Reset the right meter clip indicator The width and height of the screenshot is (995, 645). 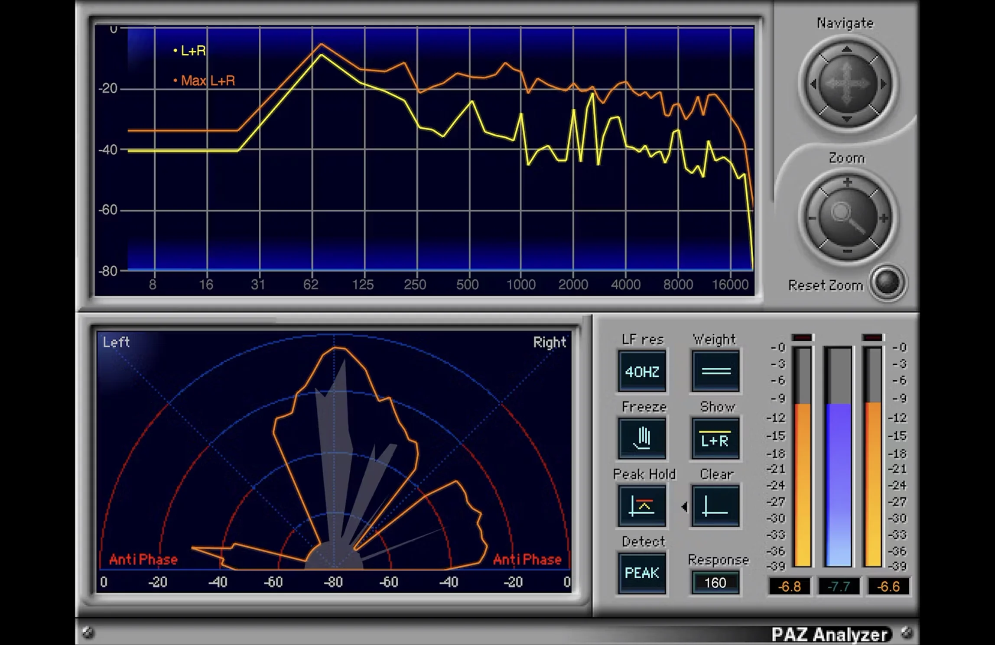click(x=873, y=337)
